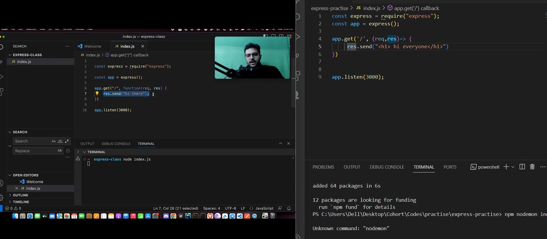
Task: Click the LF end-of-line status item
Action: point(243,208)
